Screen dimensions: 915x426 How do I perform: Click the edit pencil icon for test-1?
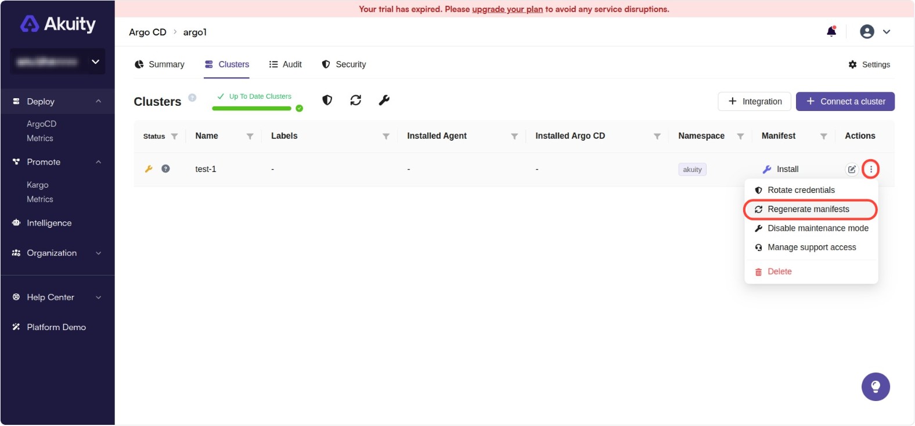pos(852,169)
